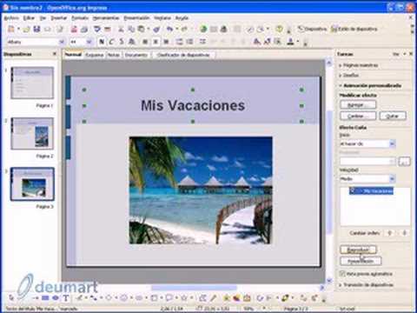The image size is (417, 313).
Task: Click the Quitar effect button
Action: pyautogui.click(x=393, y=116)
